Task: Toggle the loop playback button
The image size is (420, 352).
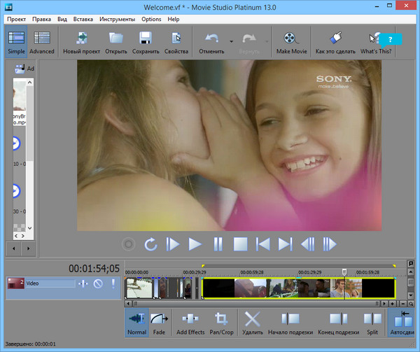Action: [x=150, y=244]
